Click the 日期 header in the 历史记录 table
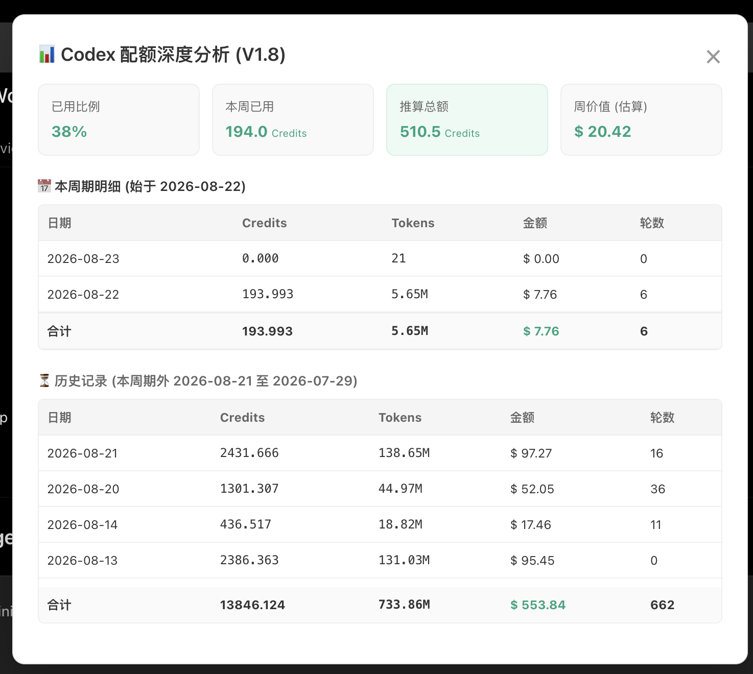This screenshot has height=674, width=753. click(59, 418)
